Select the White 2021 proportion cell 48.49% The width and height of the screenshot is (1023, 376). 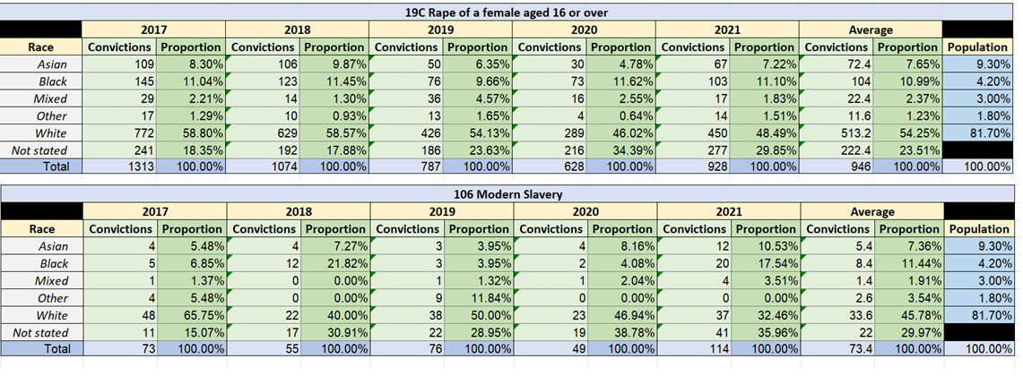[x=765, y=132]
